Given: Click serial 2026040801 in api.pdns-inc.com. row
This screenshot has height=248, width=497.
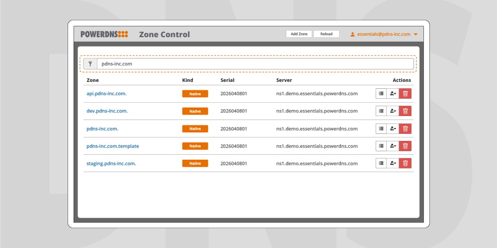Looking at the screenshot, I should pyautogui.click(x=234, y=94).
